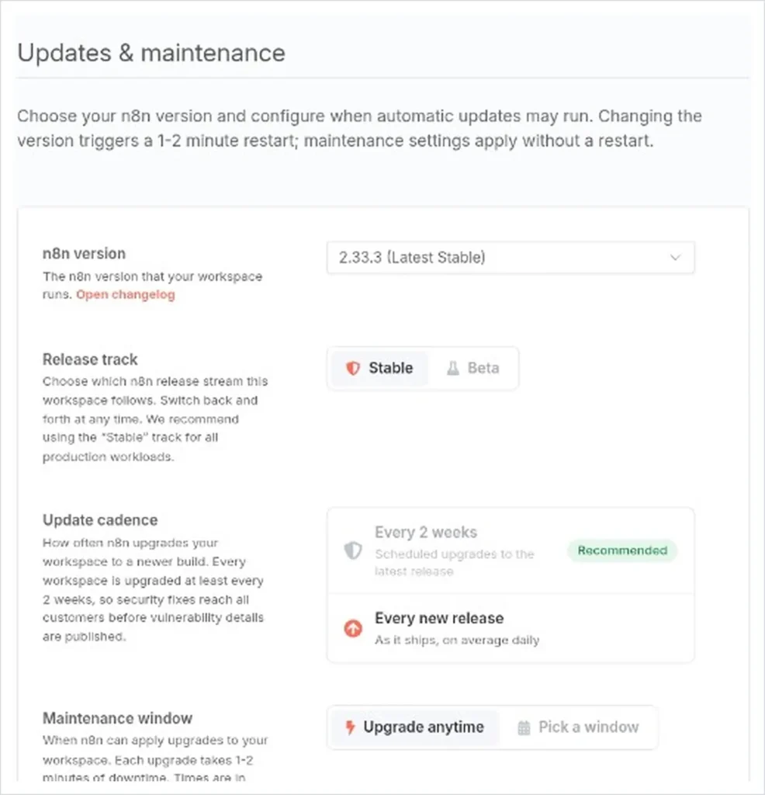The width and height of the screenshot is (765, 795).
Task: Click the Release track label
Action: [90, 359]
